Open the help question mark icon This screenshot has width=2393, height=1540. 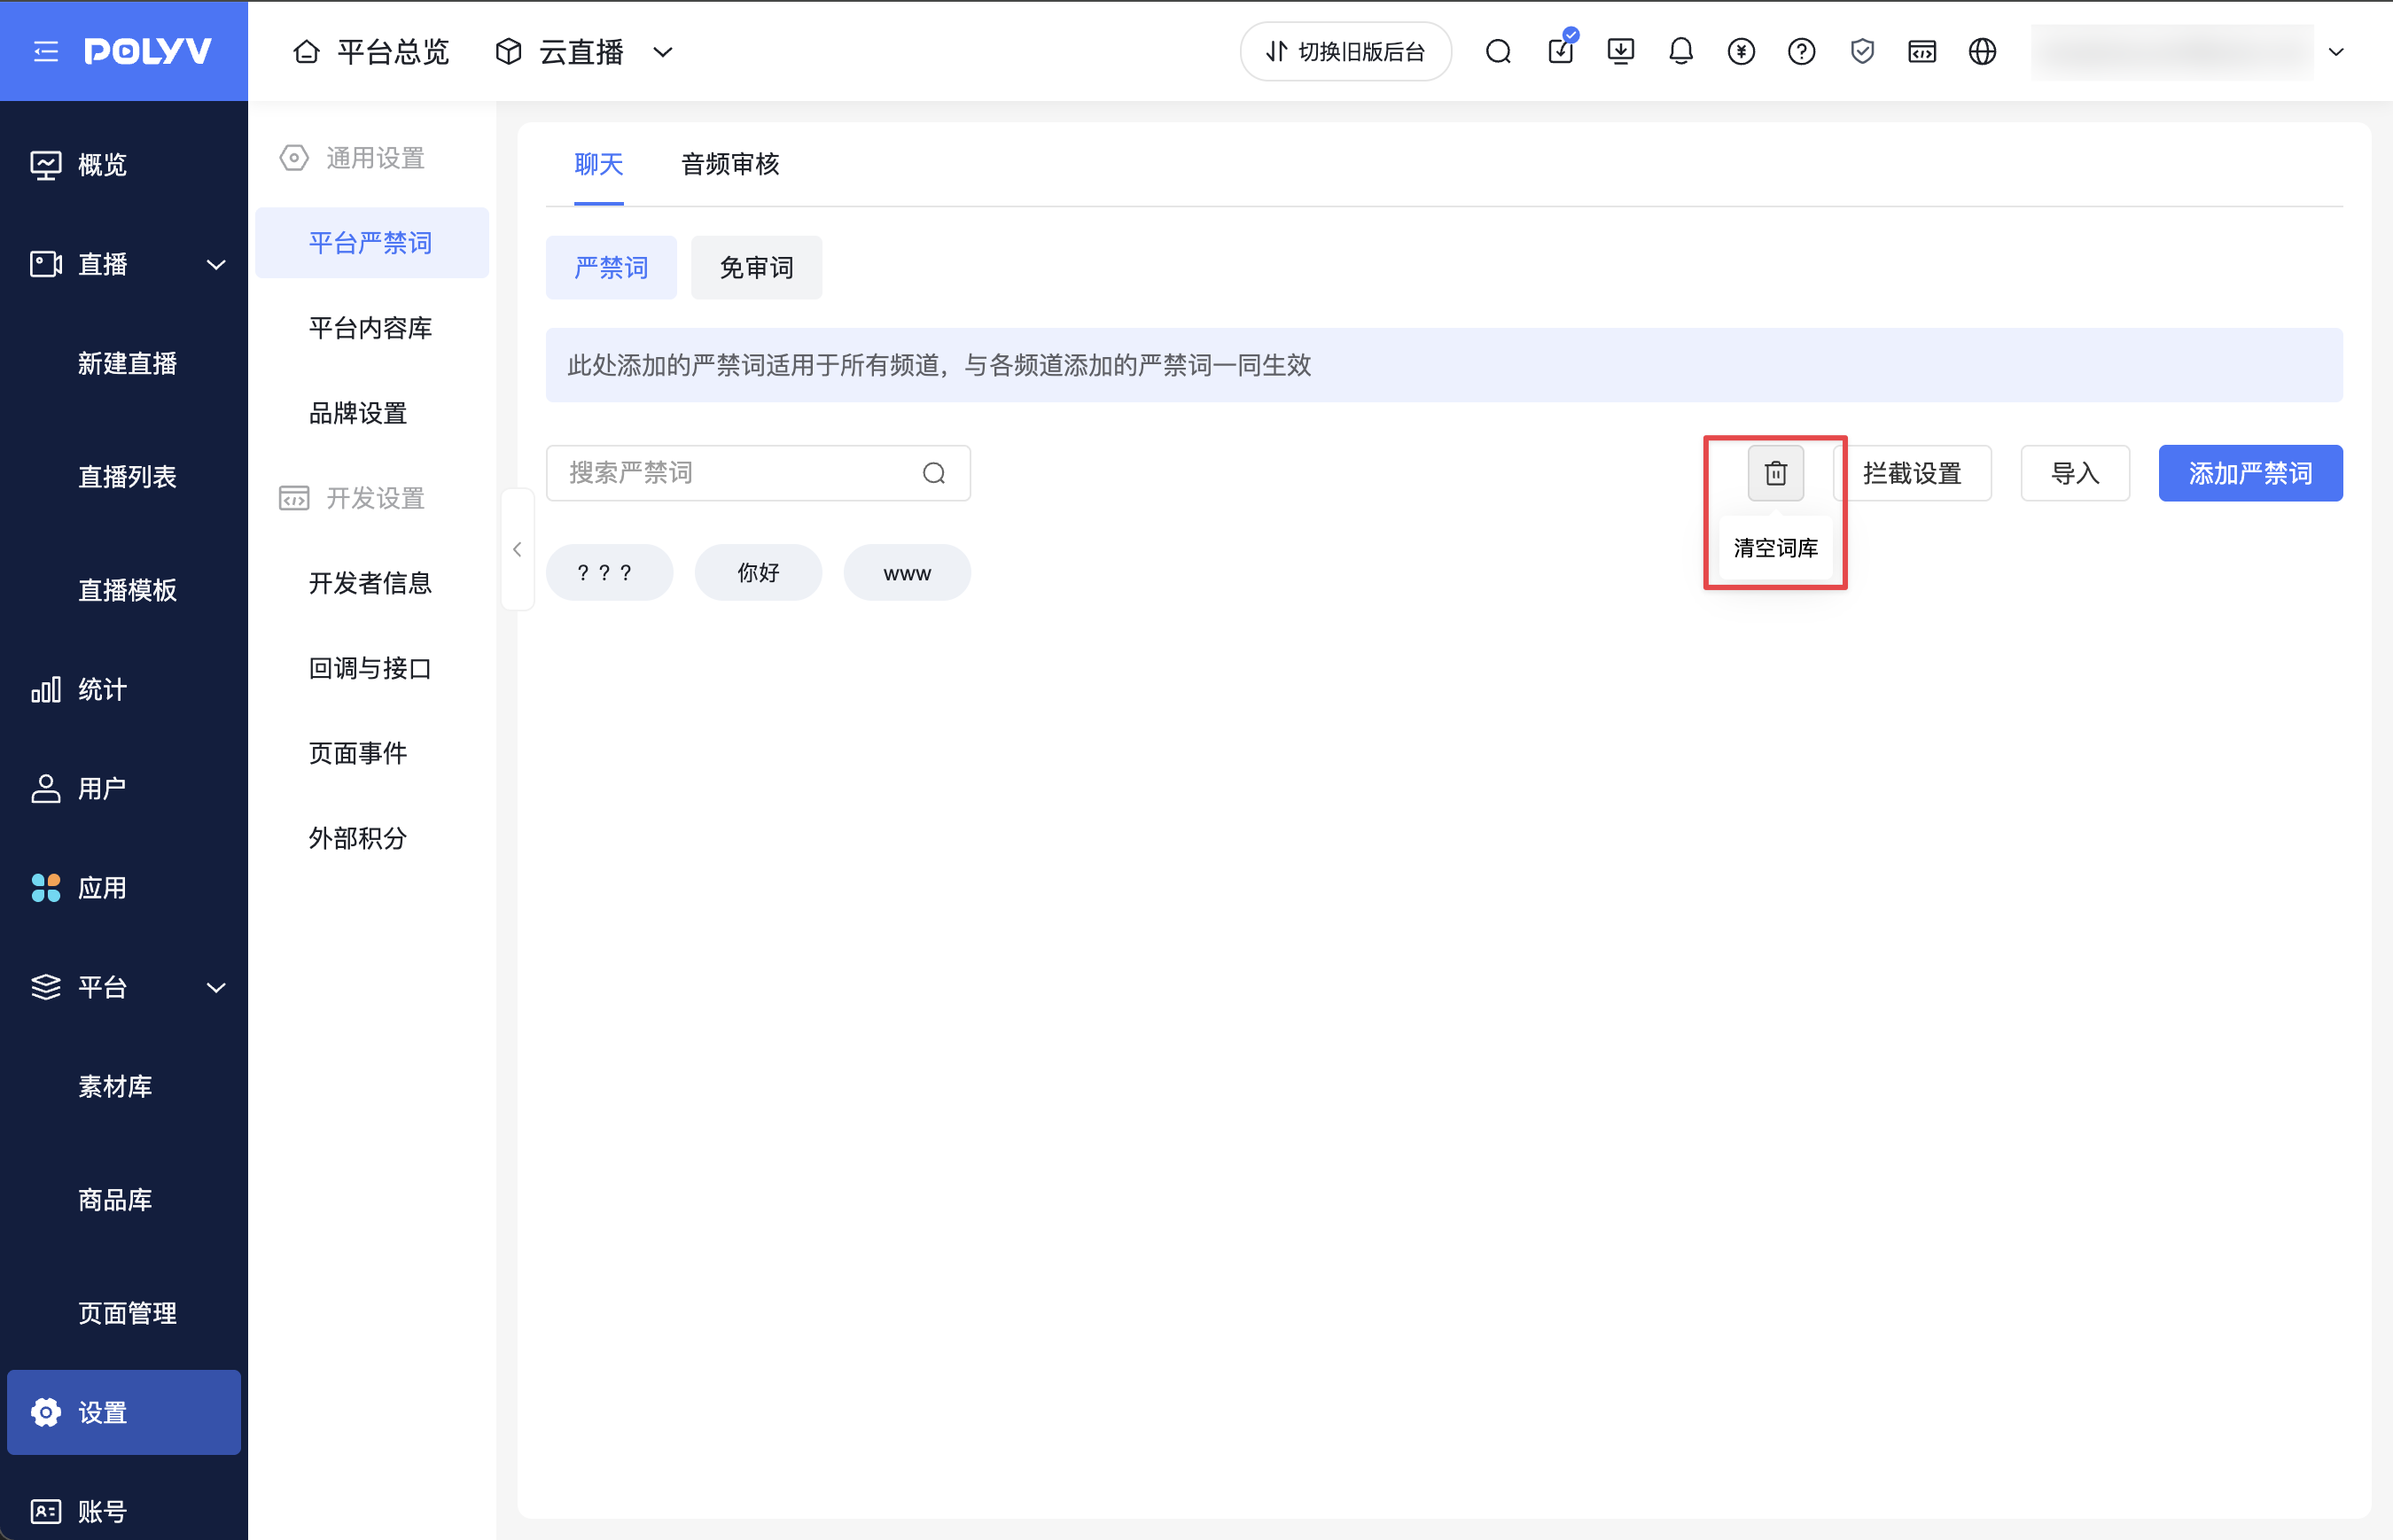(x=1801, y=51)
